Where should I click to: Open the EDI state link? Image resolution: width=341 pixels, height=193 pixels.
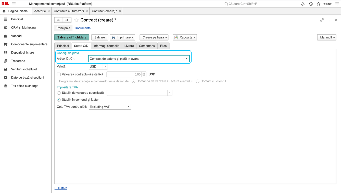61,188
